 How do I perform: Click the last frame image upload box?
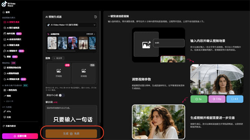84,73
